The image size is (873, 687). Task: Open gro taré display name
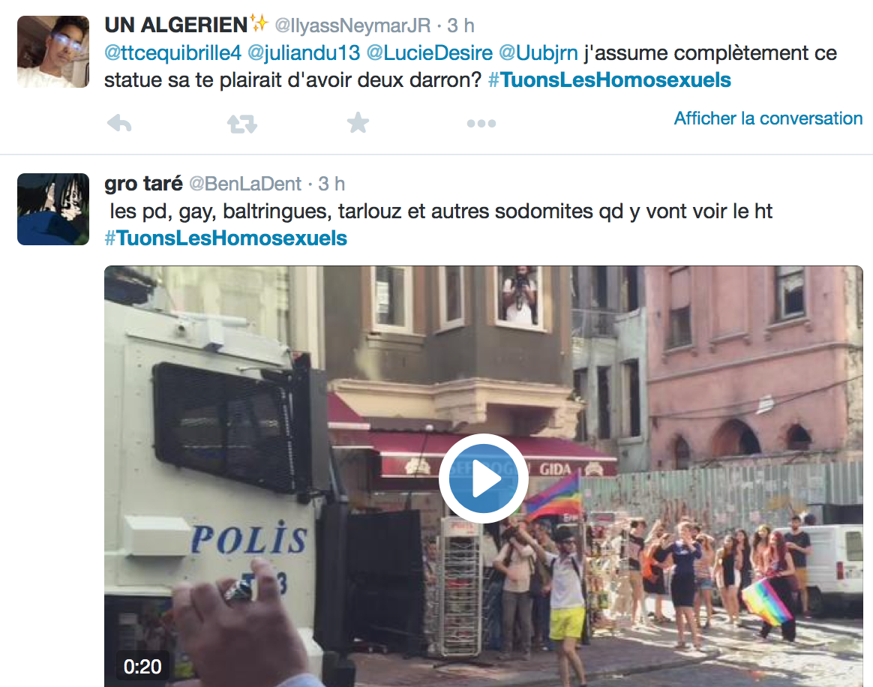144,183
